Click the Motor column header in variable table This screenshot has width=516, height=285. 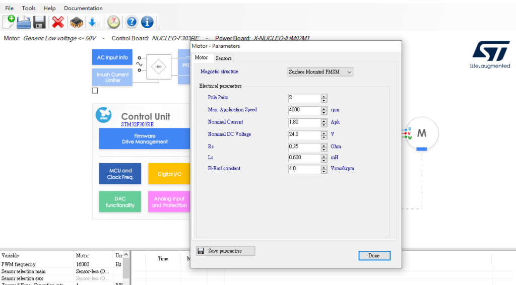(93, 255)
